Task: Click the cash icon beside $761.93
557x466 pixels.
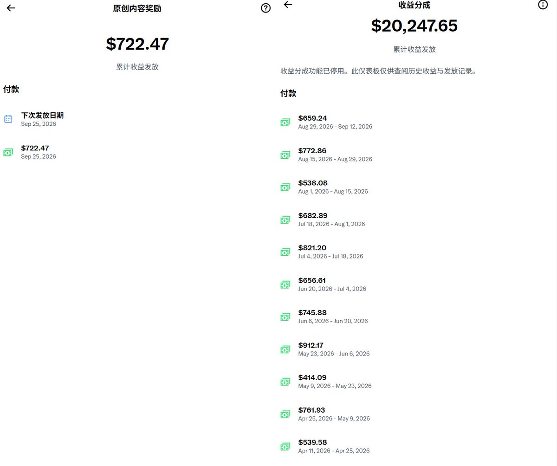Action: coord(285,414)
